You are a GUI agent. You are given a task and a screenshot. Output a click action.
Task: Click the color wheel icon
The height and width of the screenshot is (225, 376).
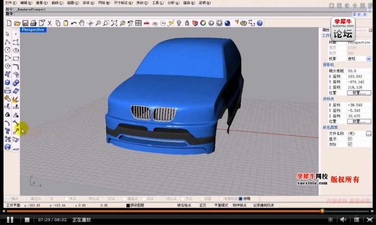pos(203,23)
